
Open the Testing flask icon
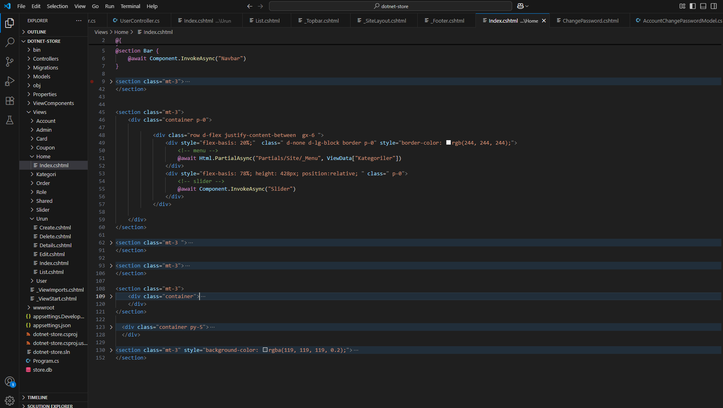point(10,120)
